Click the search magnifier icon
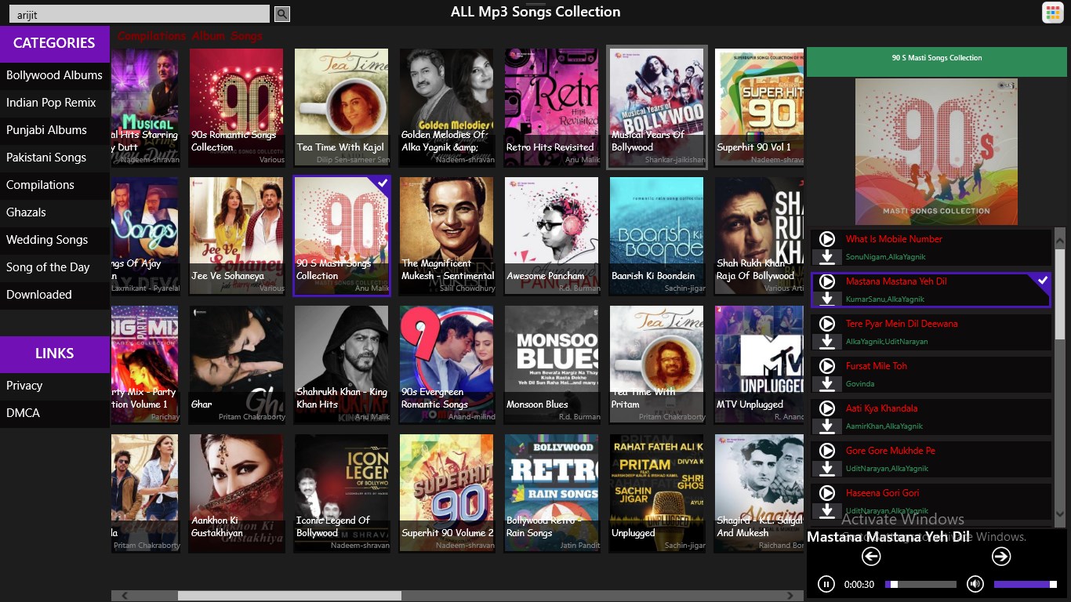 (x=282, y=14)
